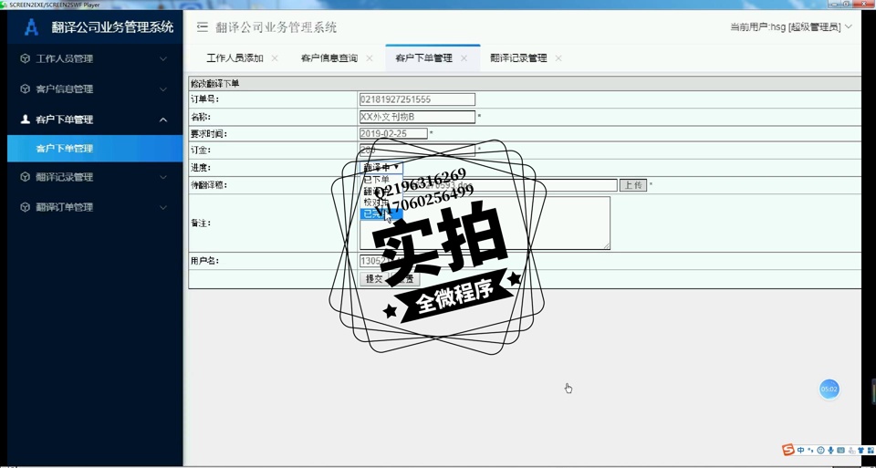Click the 订单号 input field
Viewport: 876px width, 468px height.
(417, 99)
